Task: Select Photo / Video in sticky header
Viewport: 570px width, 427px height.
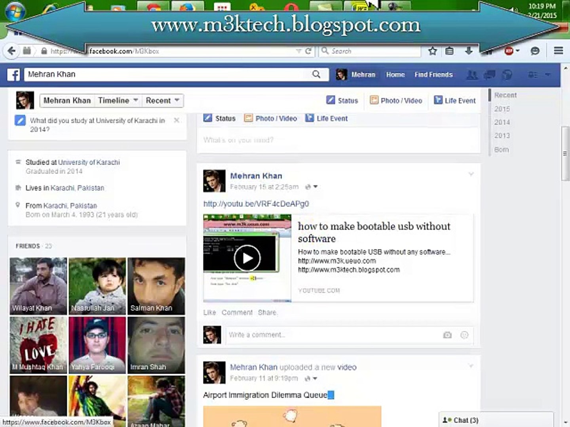Action: pos(396,100)
